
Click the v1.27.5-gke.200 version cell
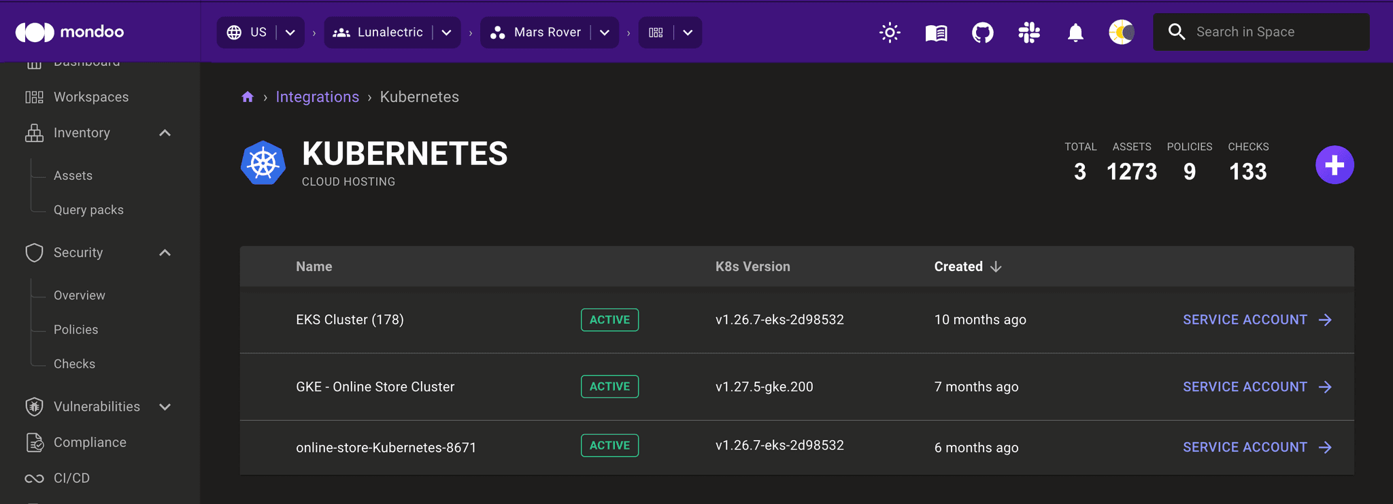coord(764,387)
